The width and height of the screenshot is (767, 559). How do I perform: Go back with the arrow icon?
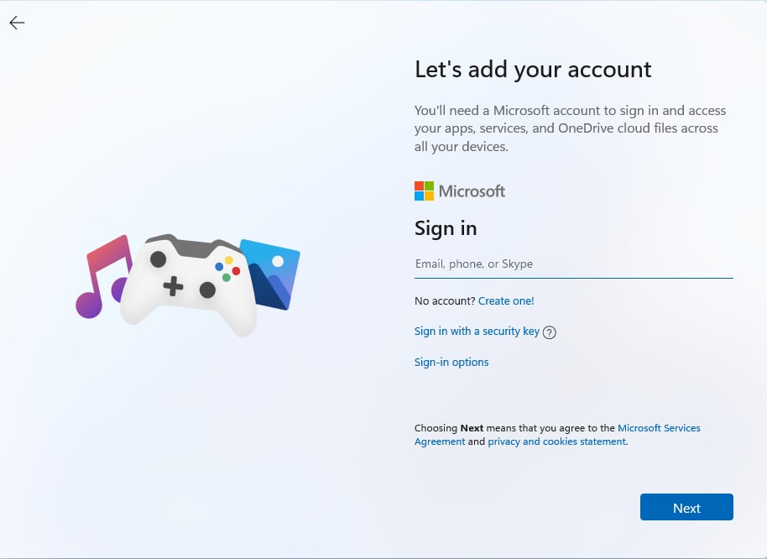tap(17, 23)
